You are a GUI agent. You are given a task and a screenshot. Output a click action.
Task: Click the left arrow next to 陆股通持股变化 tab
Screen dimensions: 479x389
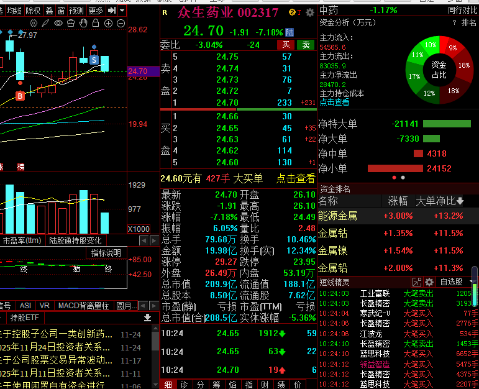click(144, 241)
